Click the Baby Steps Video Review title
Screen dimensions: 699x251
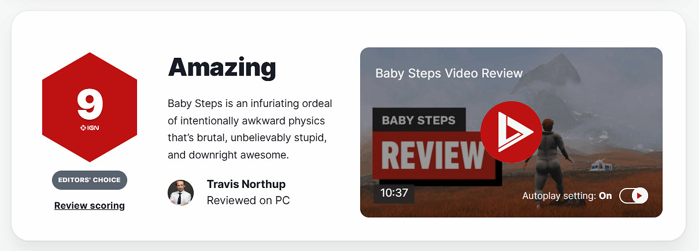coord(449,73)
